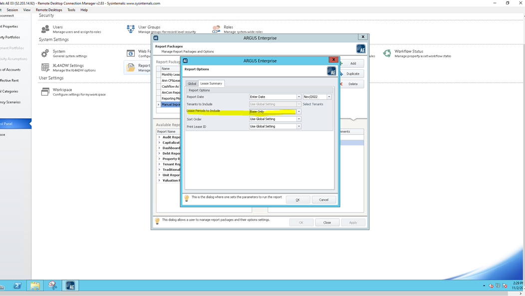The image size is (525, 296).
Task: Click the Select Tenants link
Action: click(x=313, y=104)
